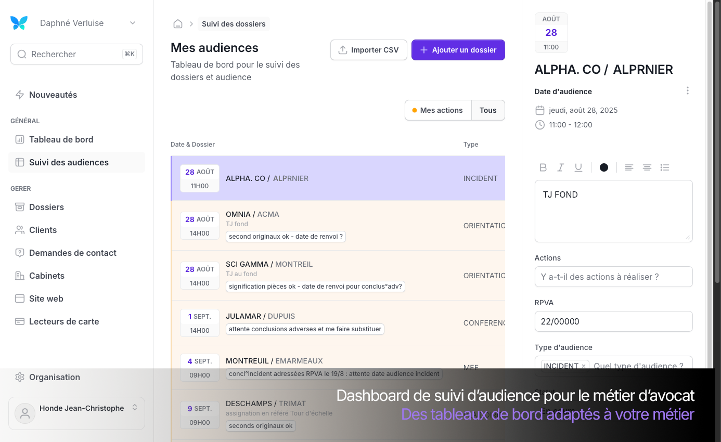The image size is (721, 442).
Task: Pick the black text color swatch
Action: point(603,167)
